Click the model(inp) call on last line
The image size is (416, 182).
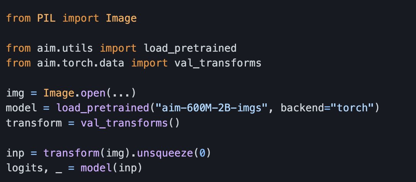click(111, 168)
